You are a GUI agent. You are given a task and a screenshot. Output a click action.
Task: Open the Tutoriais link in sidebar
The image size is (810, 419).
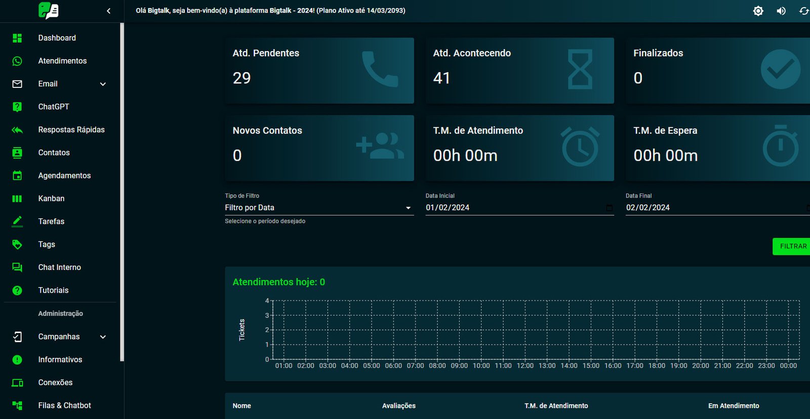[53, 290]
